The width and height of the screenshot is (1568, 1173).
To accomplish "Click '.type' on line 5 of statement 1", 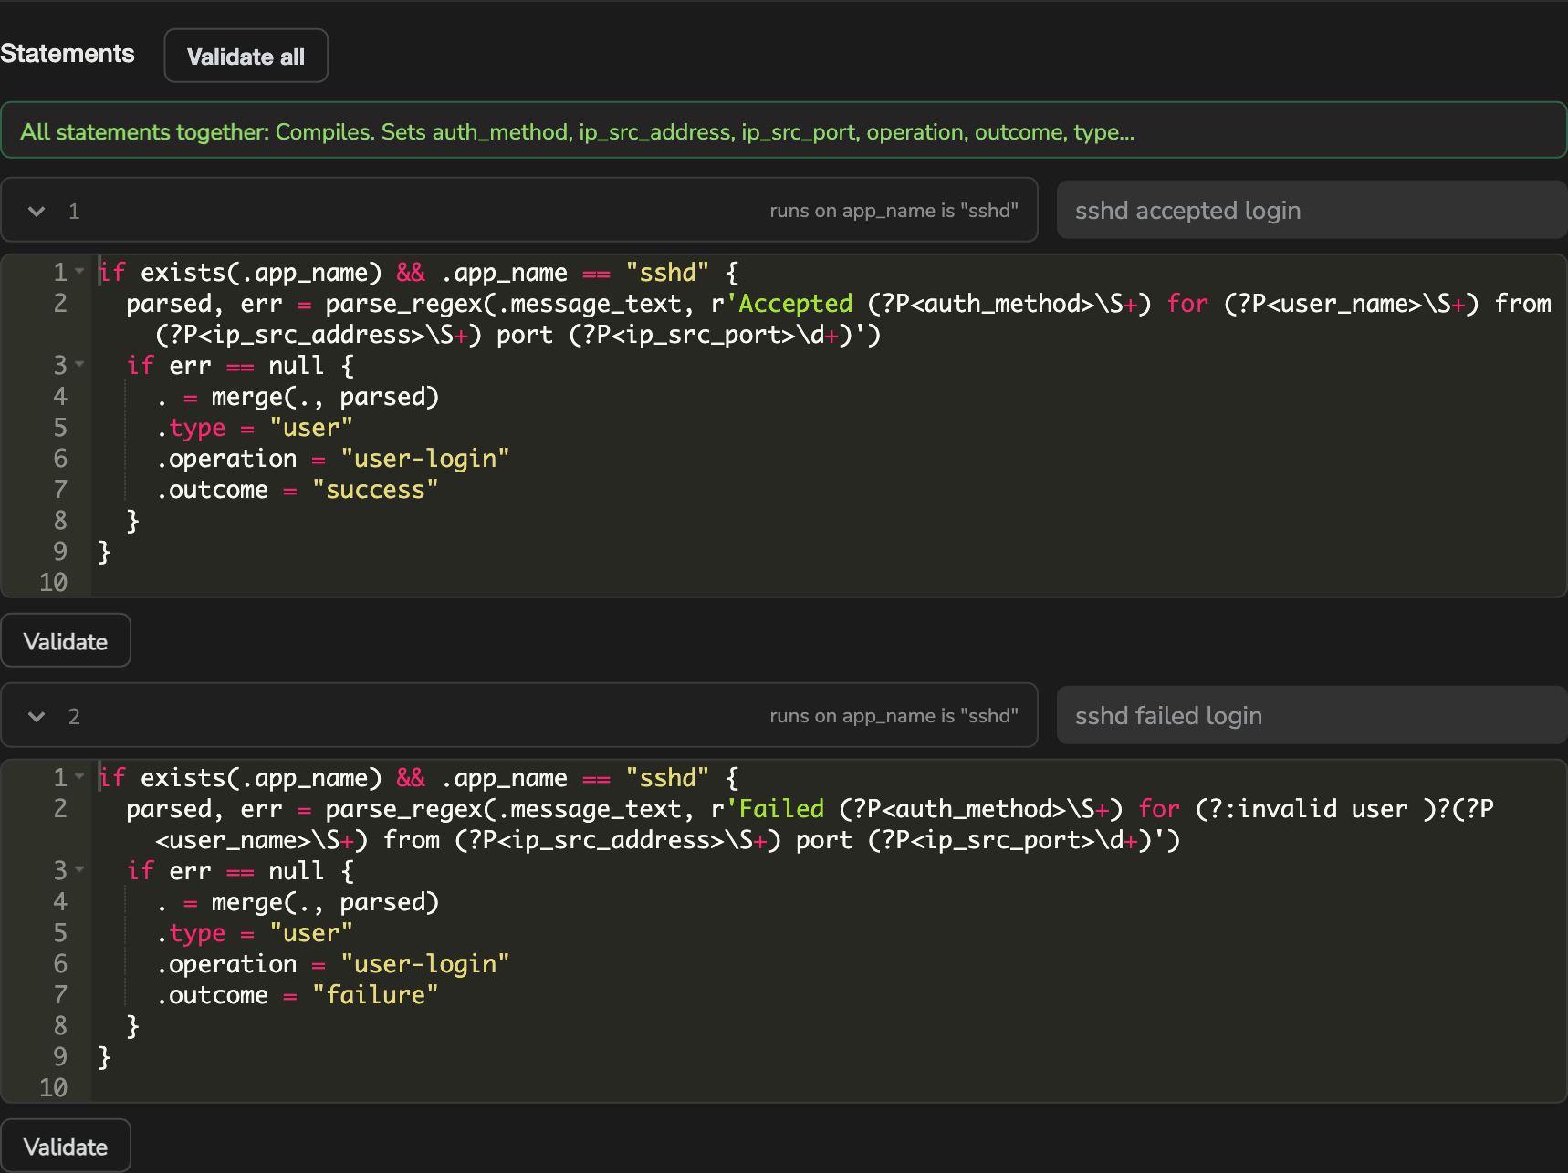I will pos(191,428).
